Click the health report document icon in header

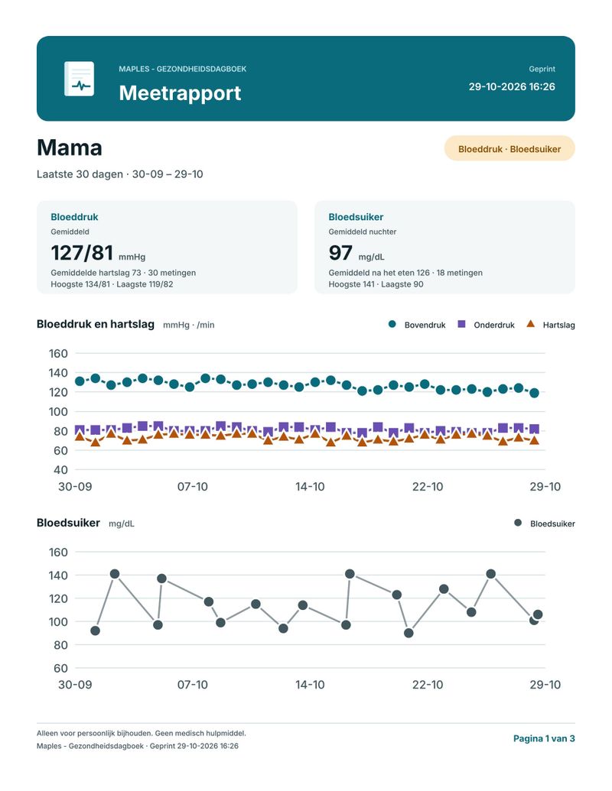pos(80,79)
